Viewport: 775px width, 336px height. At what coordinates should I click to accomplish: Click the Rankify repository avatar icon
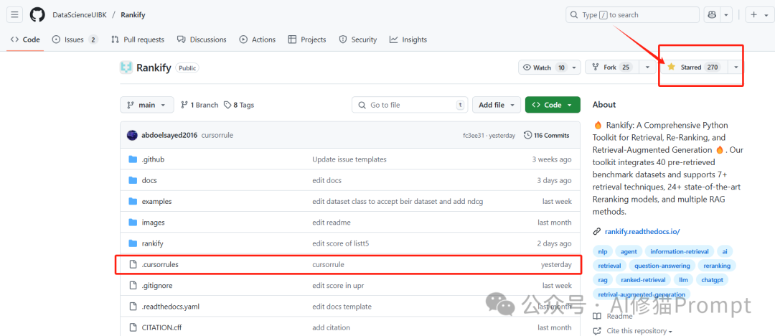tap(126, 67)
